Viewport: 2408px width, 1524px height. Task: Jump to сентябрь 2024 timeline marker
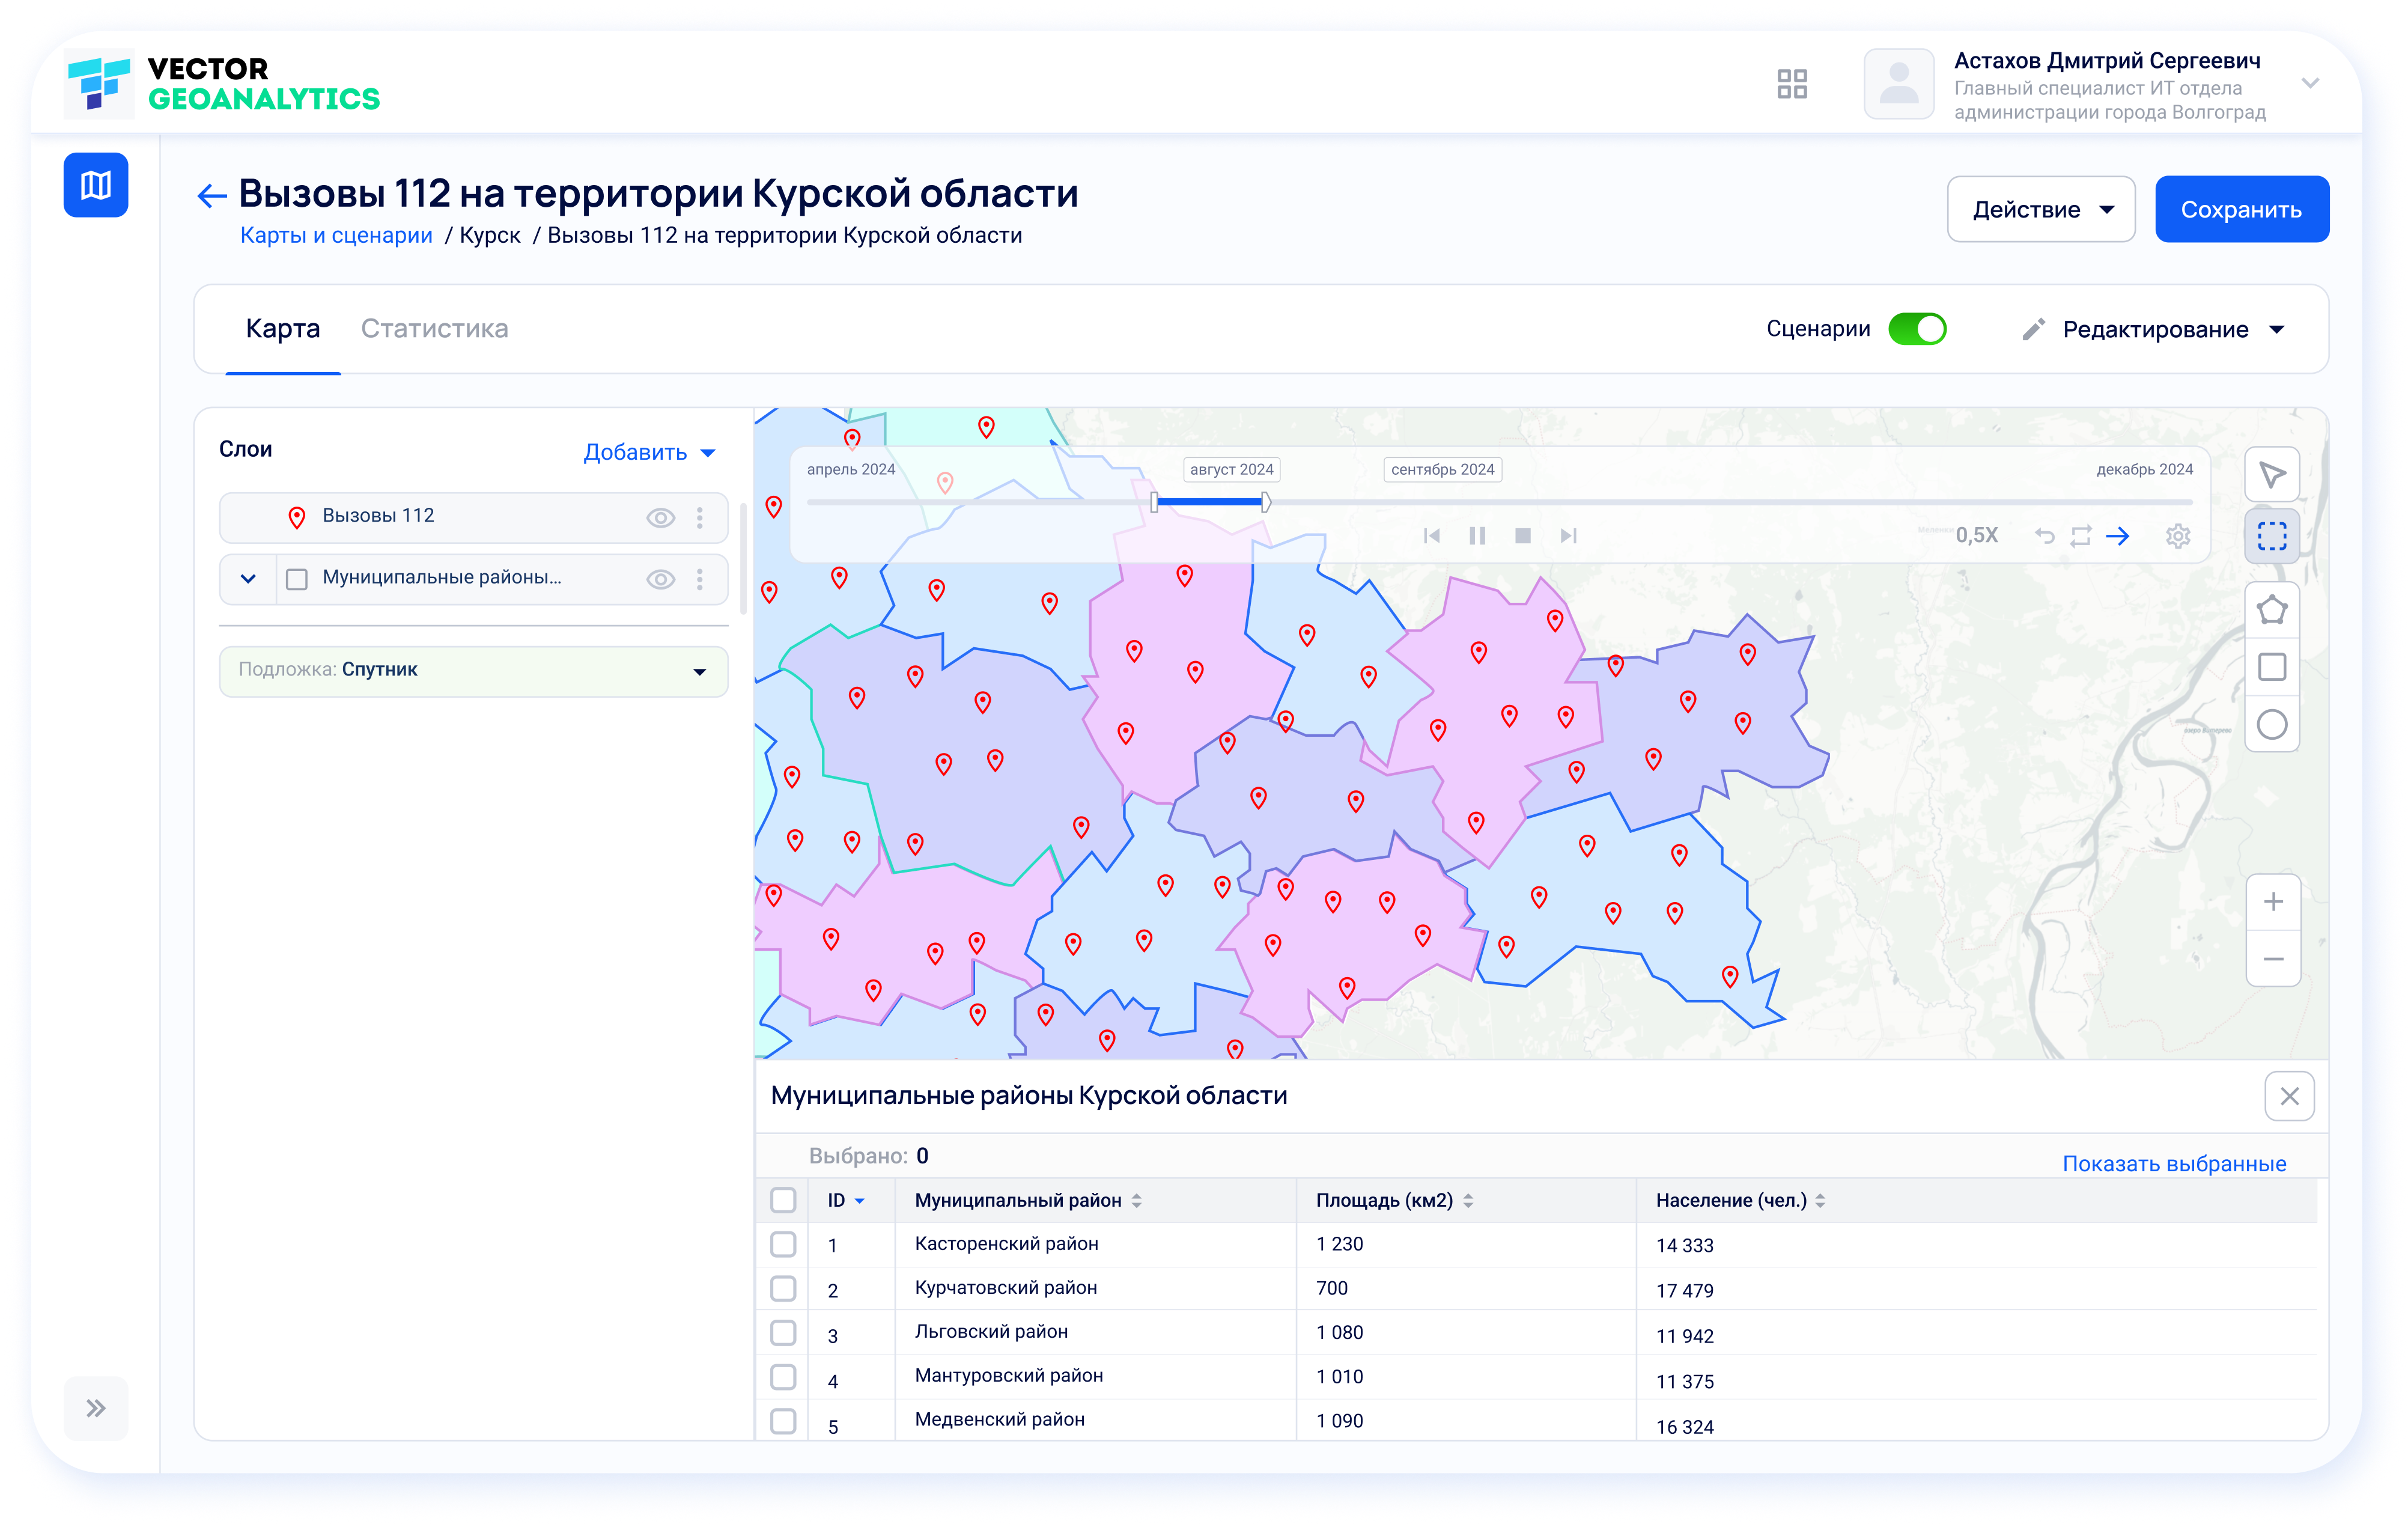coord(1442,469)
